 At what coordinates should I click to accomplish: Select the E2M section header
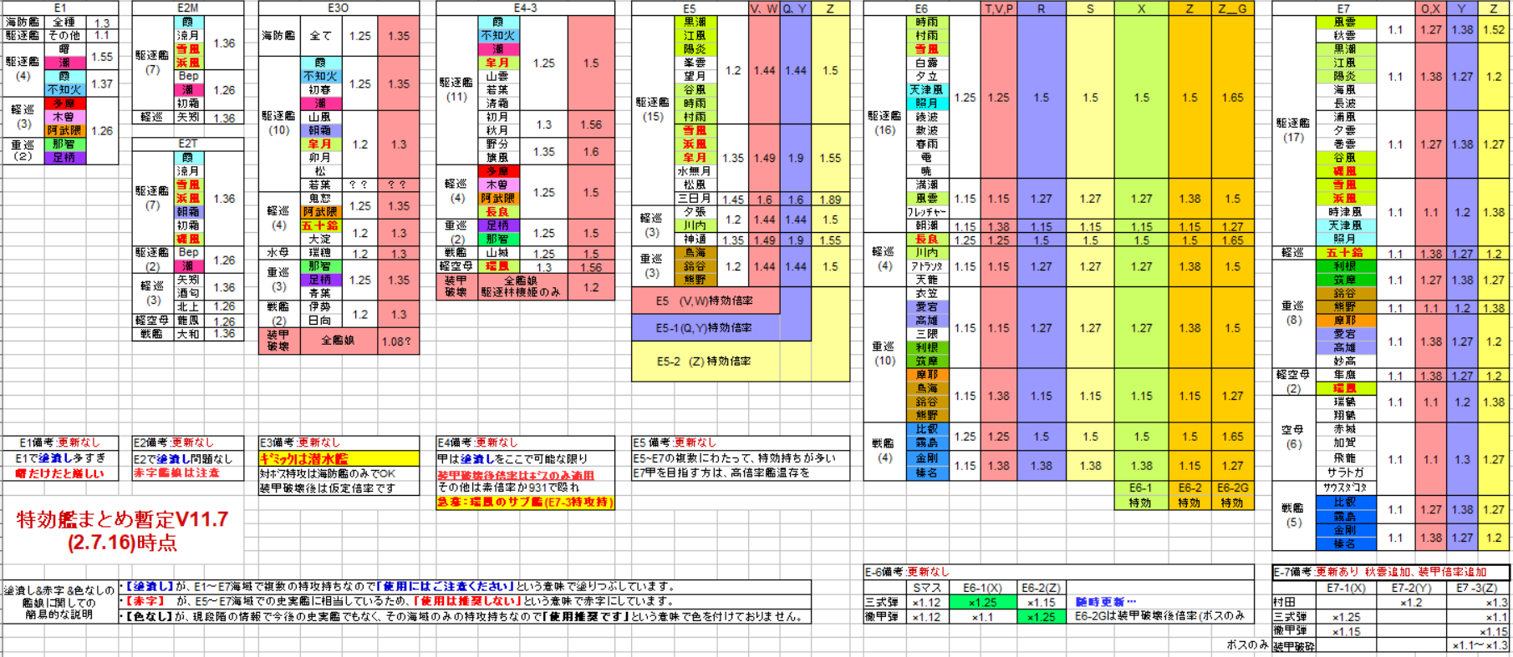(187, 8)
